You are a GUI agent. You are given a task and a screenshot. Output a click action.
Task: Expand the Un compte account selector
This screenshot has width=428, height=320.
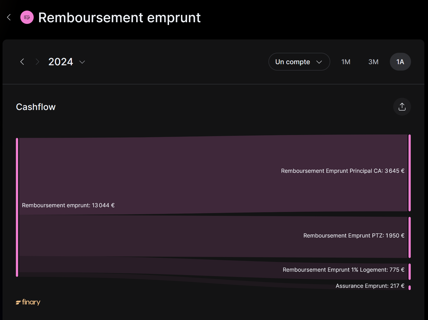[299, 62]
